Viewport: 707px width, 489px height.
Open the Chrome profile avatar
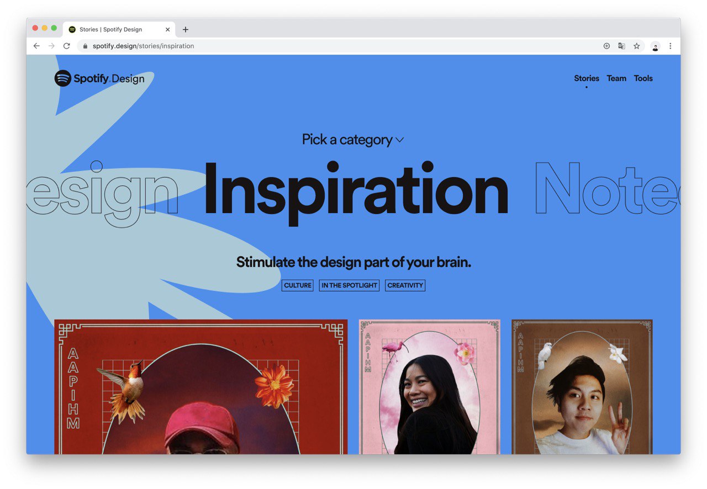pyautogui.click(x=655, y=46)
